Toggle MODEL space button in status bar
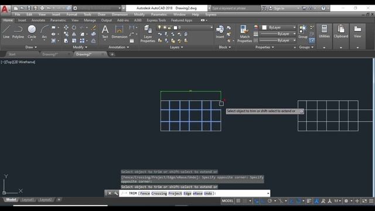Image resolution: width=375 pixels, height=211 pixels. point(227,201)
